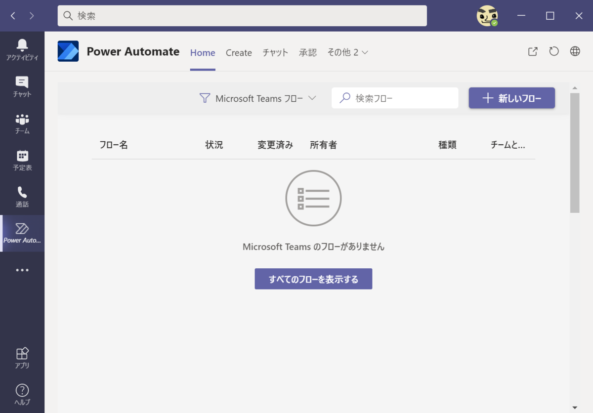Image resolution: width=593 pixels, height=413 pixels.
Task: Click the vertical scrollbar thumb
Action: point(575,153)
